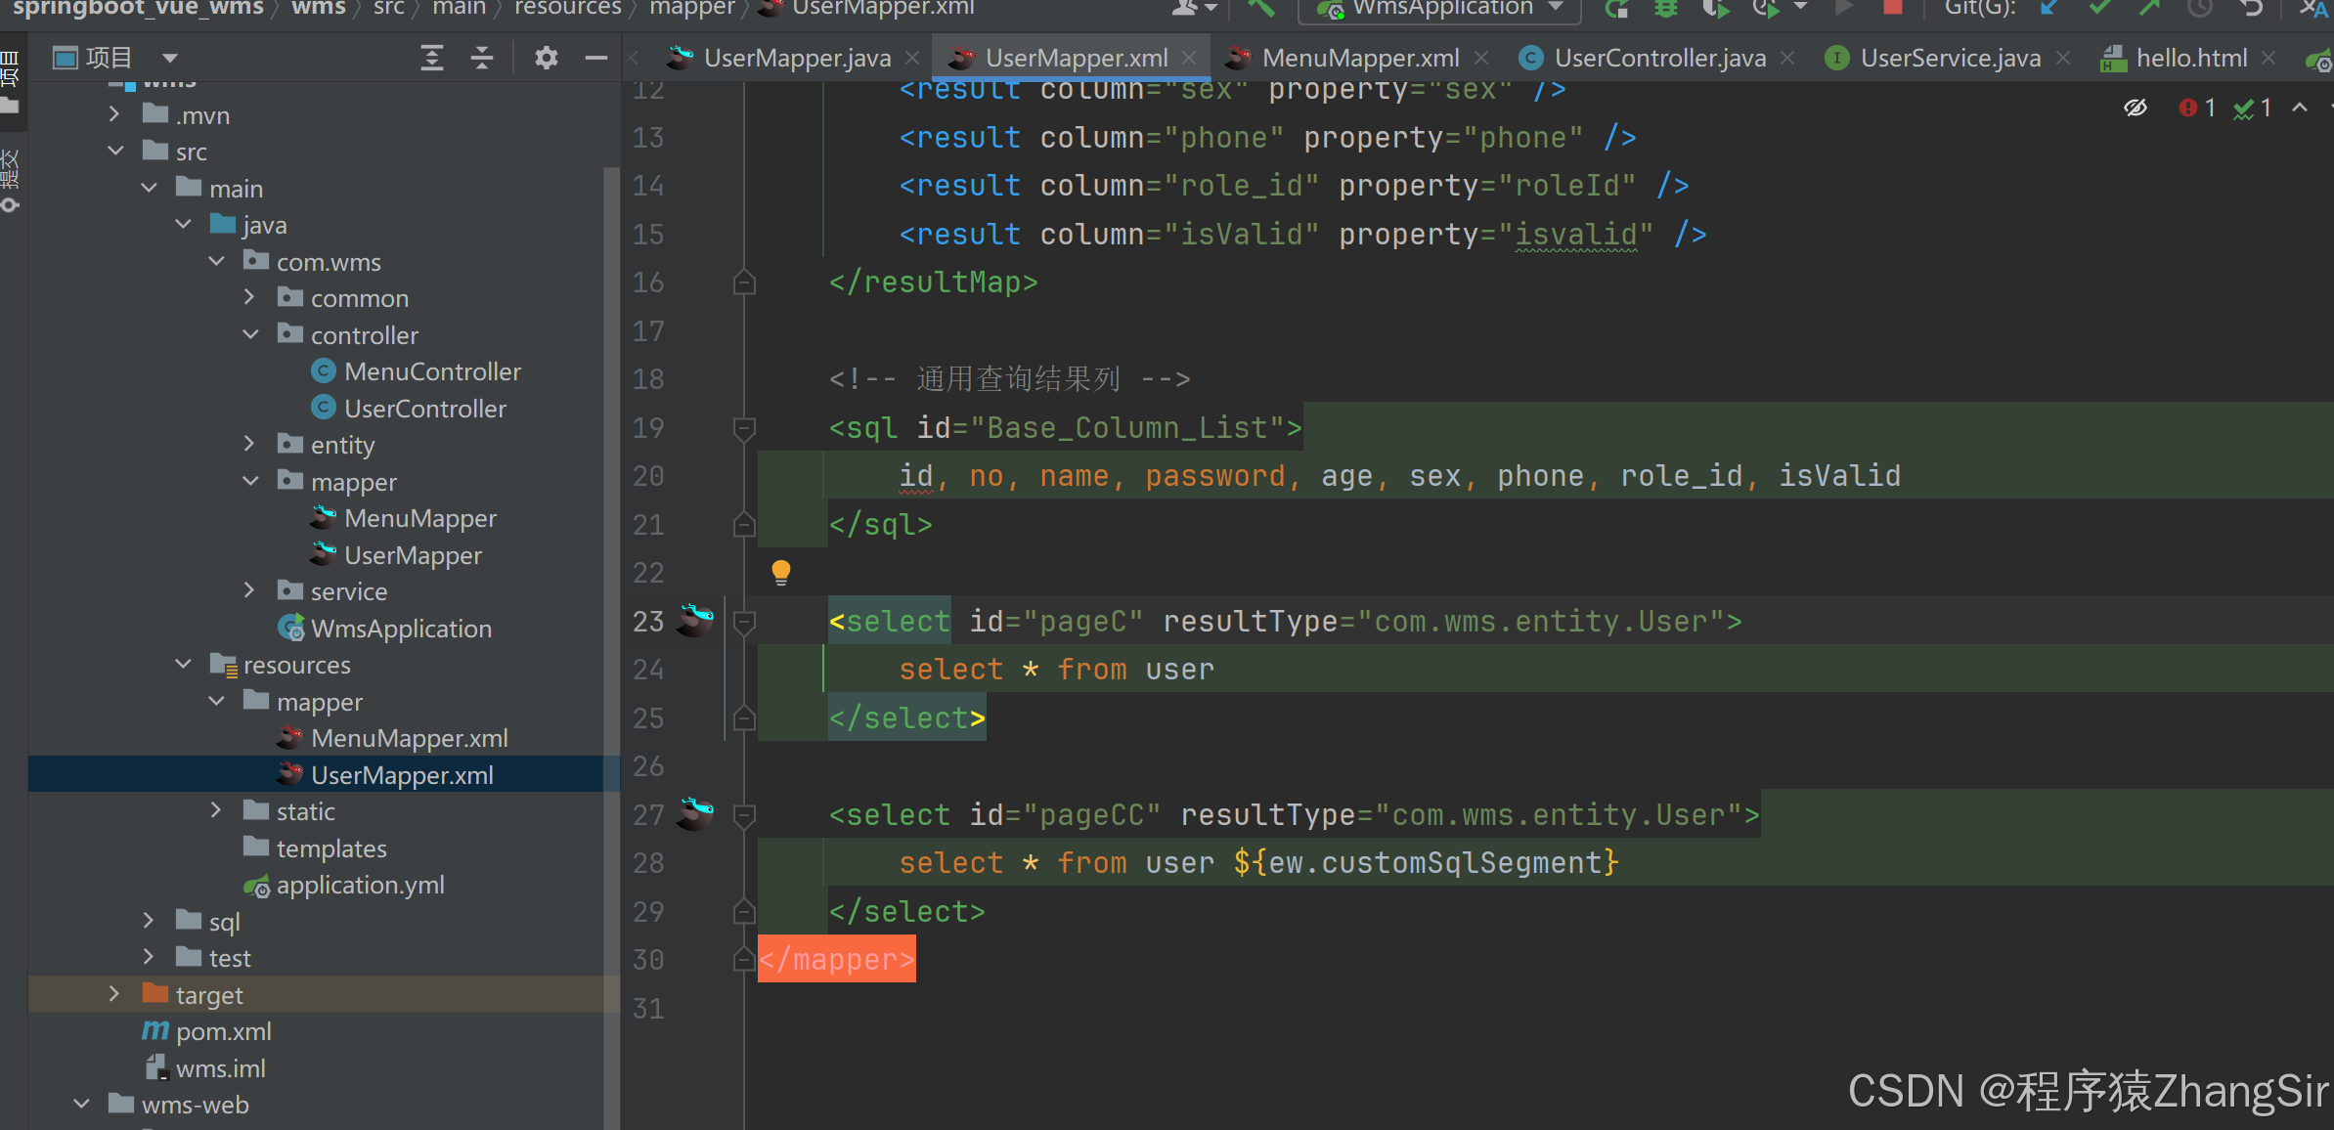Viewport: 2334px width, 1130px height.
Task: Click the Run with profiler icon
Action: tap(1765, 8)
